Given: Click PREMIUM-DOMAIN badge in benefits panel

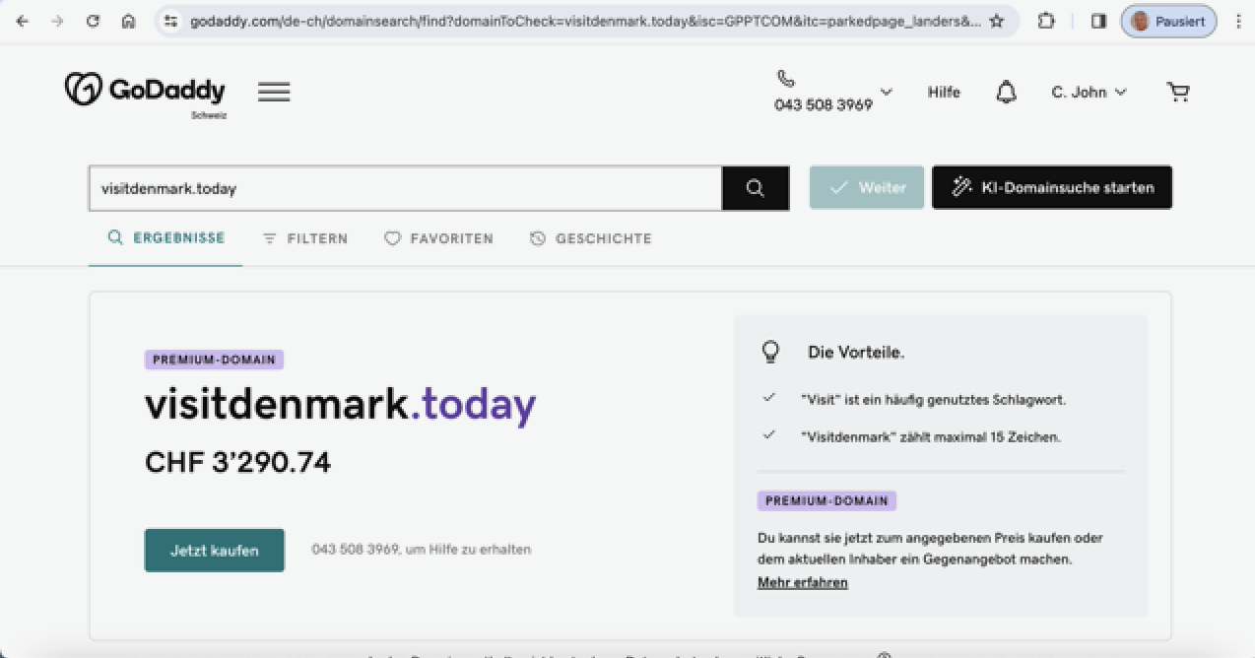Looking at the screenshot, I should pos(826,500).
